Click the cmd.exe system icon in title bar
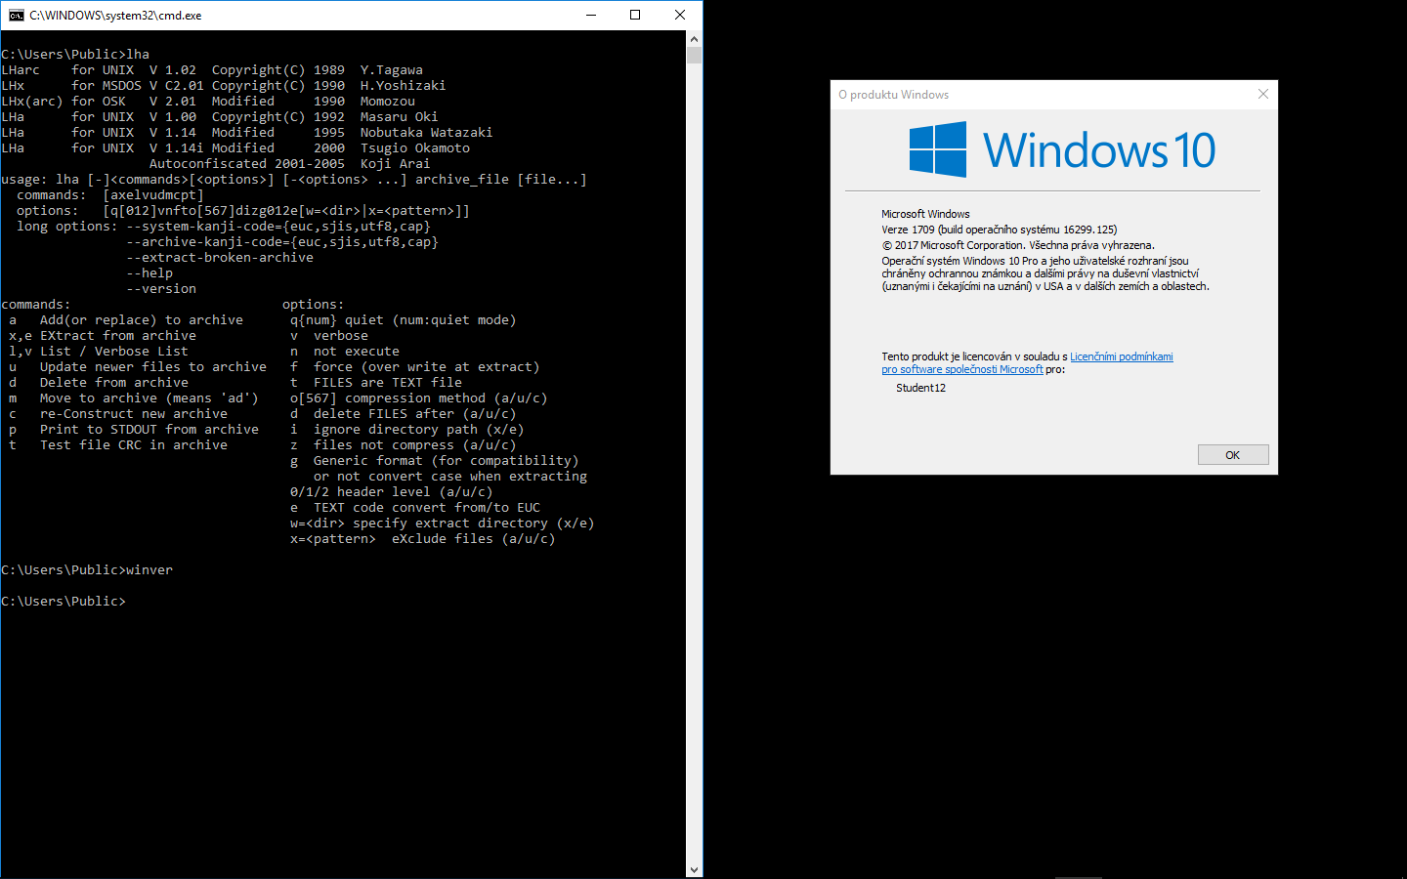The height and width of the screenshot is (879, 1407). pyautogui.click(x=17, y=15)
